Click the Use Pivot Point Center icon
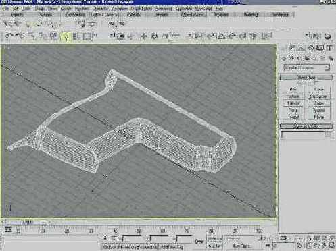The image size is (336, 251). [x=199, y=36]
